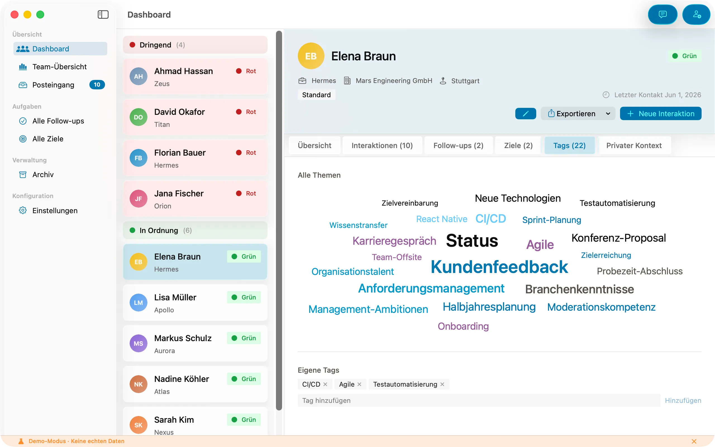This screenshot has height=447, width=715.
Task: Dismiss the Demo-Modus banner
Action: [694, 441]
